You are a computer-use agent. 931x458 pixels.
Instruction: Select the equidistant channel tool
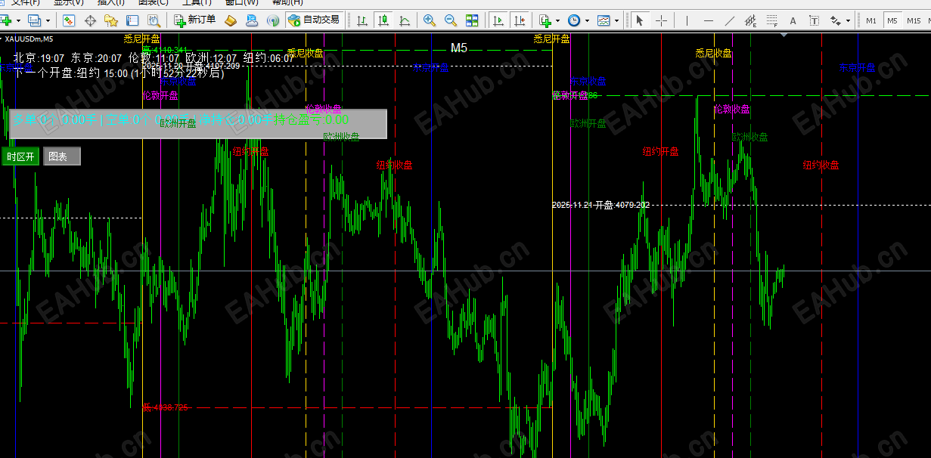(750, 20)
